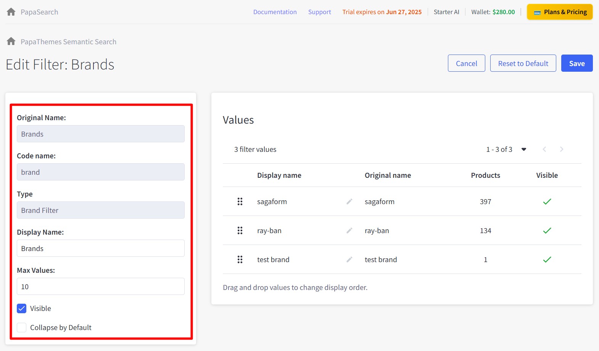
Task: Toggle visibility checkmark for test brand
Action: (x=547, y=259)
